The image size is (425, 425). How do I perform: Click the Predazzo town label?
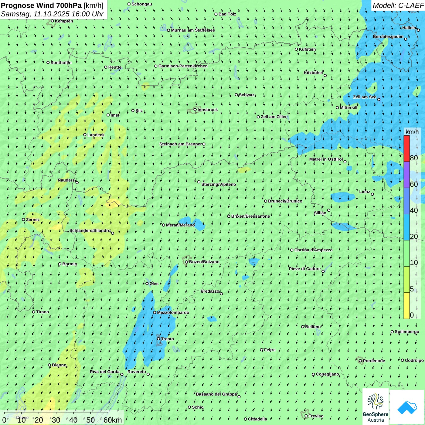[210, 291]
